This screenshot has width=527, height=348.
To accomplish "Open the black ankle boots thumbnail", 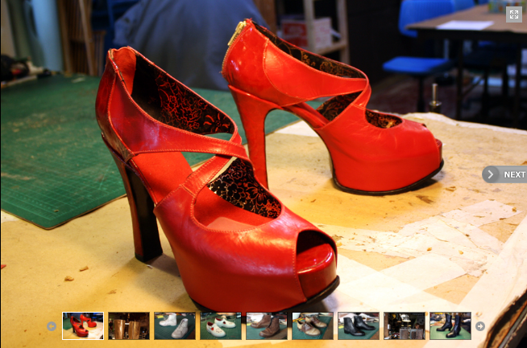I will 359,325.
